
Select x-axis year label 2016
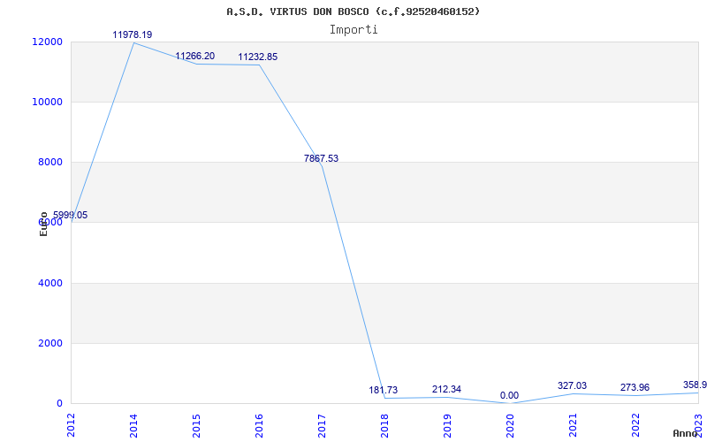259,424
